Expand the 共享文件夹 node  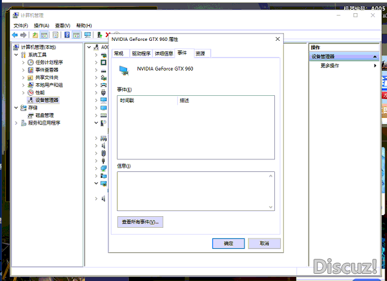pos(23,77)
